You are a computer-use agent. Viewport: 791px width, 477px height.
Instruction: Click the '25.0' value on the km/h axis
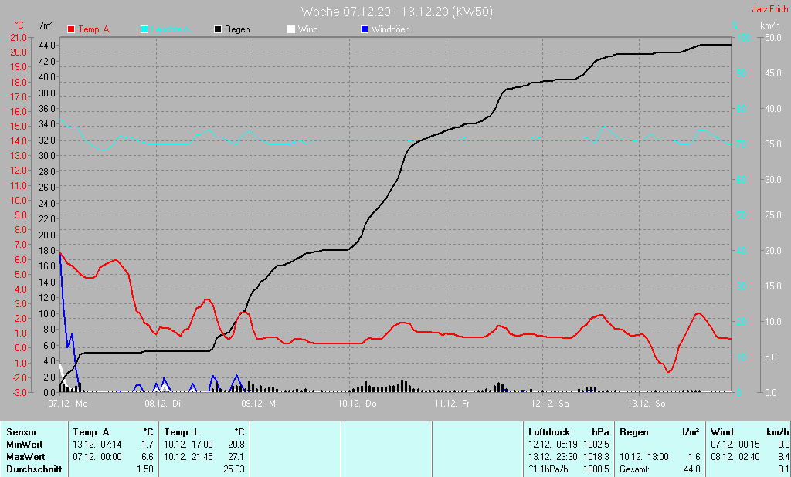(772, 215)
